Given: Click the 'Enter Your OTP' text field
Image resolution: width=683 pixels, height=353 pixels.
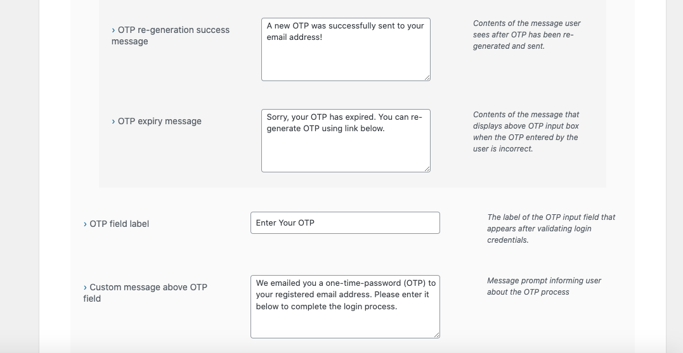Looking at the screenshot, I should tap(345, 223).
